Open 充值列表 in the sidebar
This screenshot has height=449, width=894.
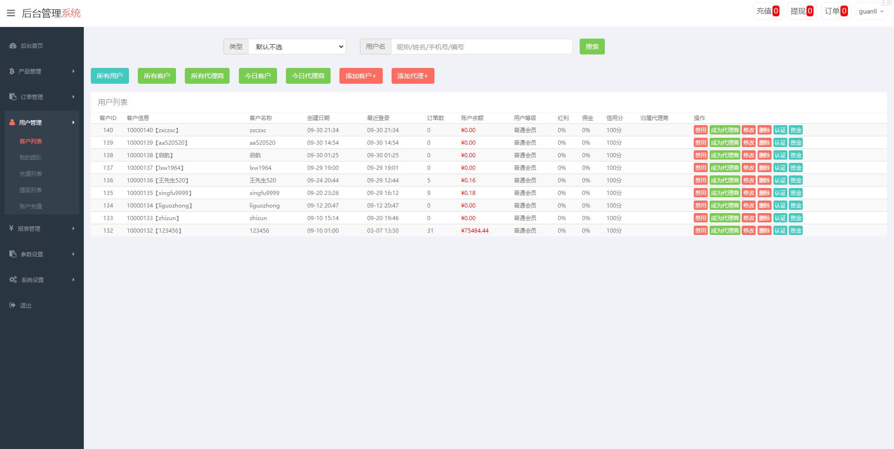31,174
